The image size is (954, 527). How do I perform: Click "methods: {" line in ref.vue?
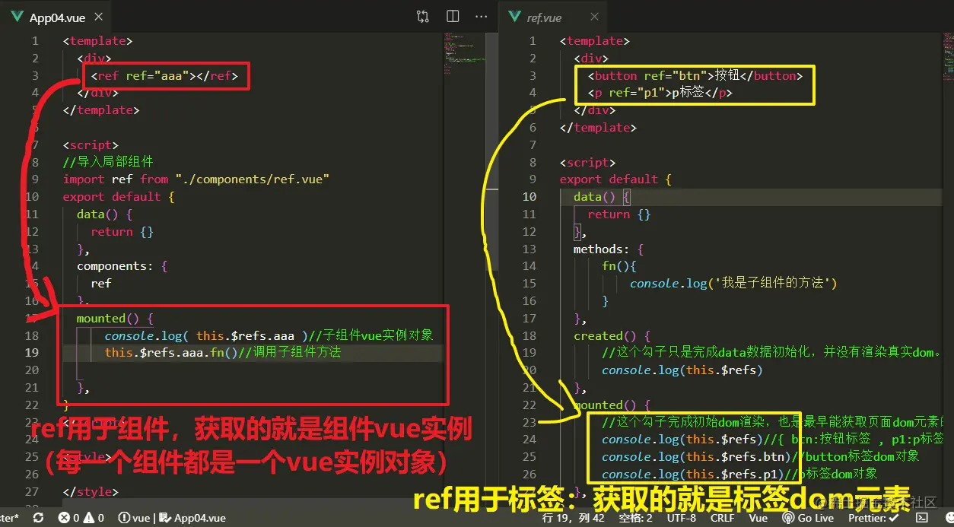tap(609, 249)
